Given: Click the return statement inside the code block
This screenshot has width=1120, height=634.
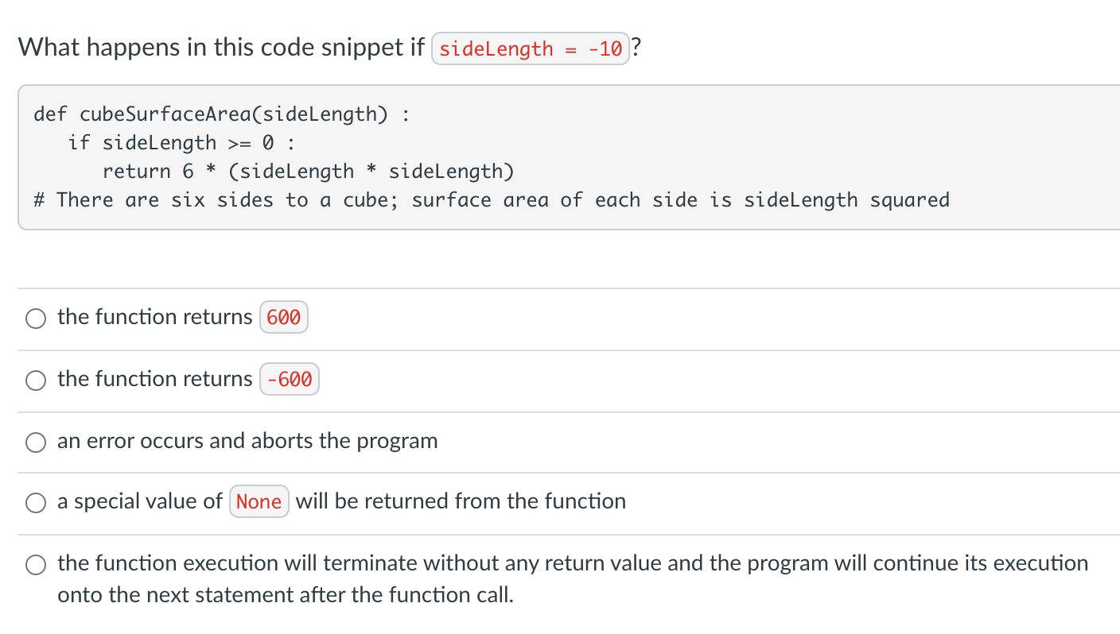Looking at the screenshot, I should 309,171.
